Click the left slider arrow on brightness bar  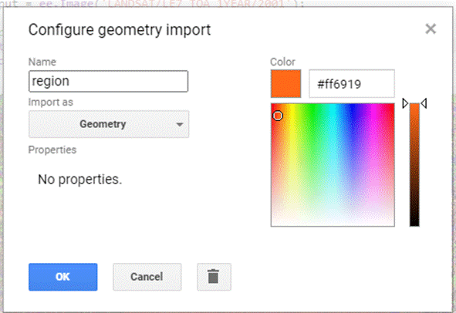coord(405,103)
